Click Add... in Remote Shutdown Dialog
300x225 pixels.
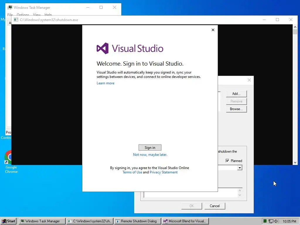[236, 94]
